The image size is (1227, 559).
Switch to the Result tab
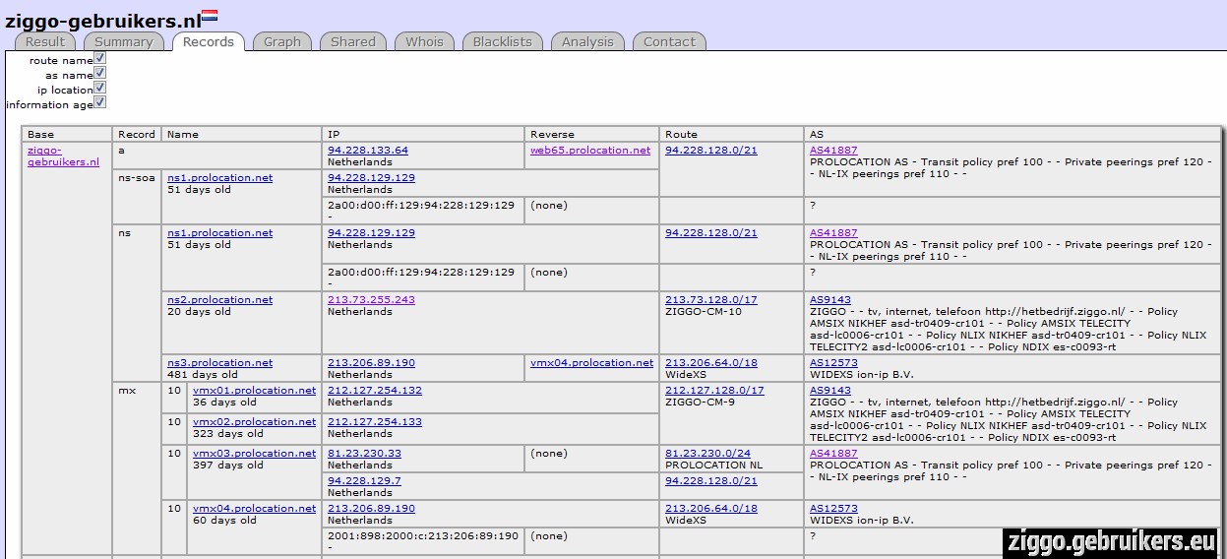coord(45,41)
